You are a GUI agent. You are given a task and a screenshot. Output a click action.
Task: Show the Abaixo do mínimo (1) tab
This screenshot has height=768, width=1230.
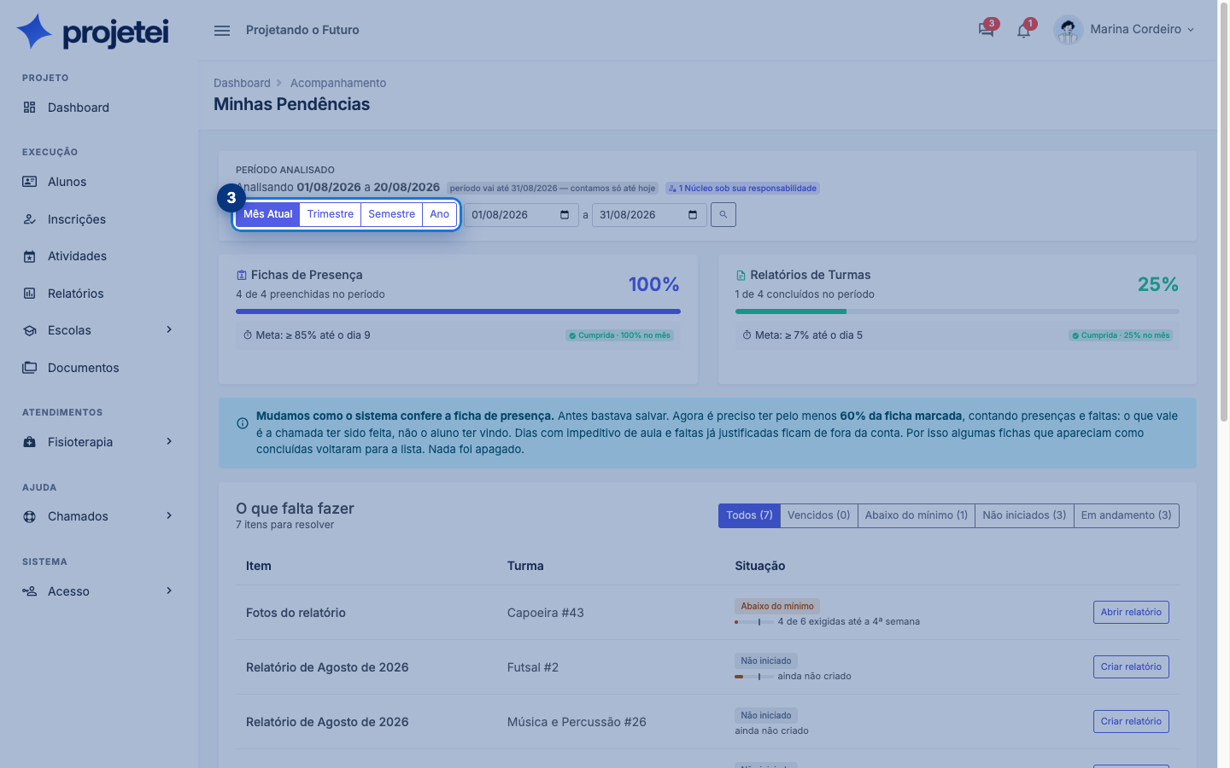pos(917,515)
